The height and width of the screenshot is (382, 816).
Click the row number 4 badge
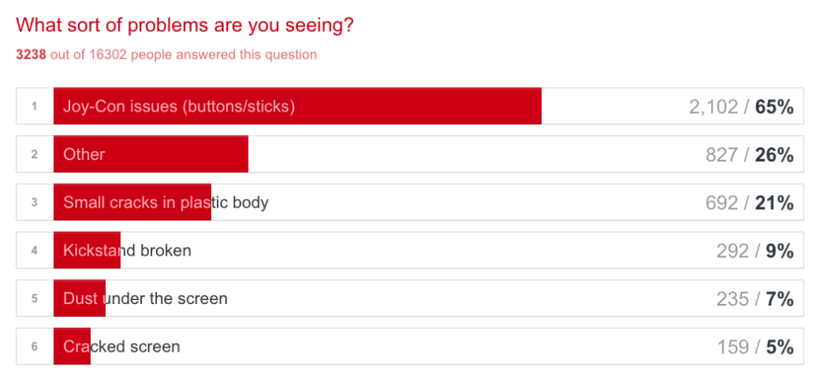pyautogui.click(x=34, y=251)
